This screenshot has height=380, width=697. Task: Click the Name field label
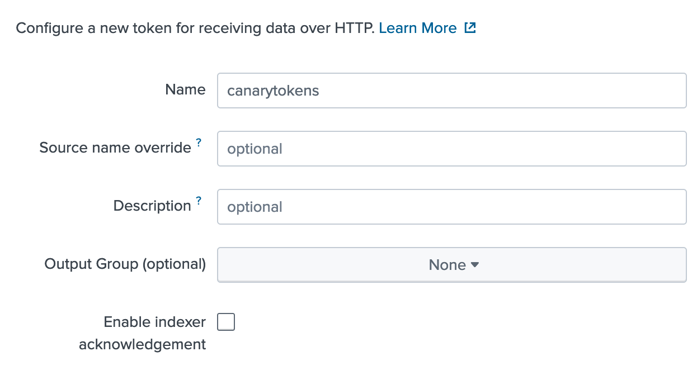coord(185,89)
